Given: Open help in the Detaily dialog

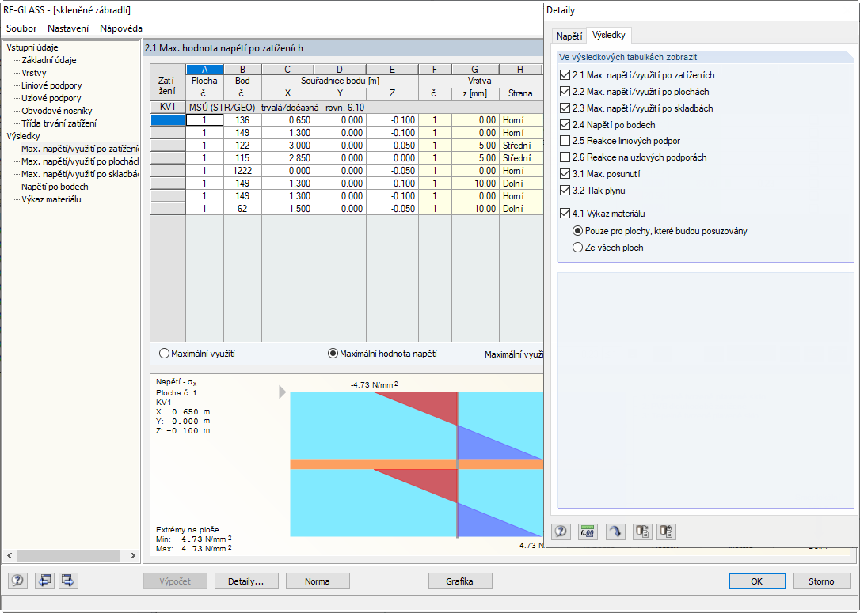Looking at the screenshot, I should point(561,532).
